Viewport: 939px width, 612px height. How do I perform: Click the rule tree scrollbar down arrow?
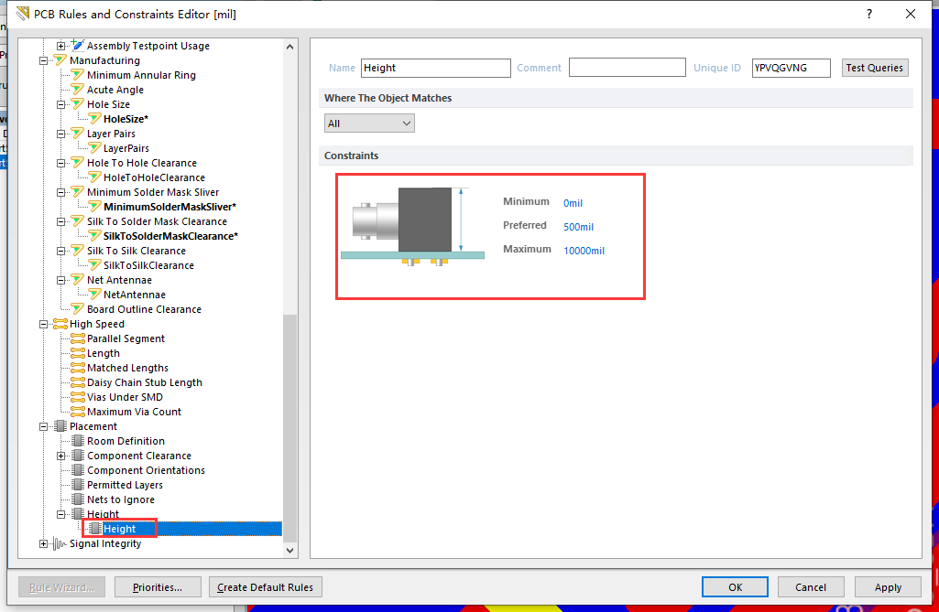(289, 550)
